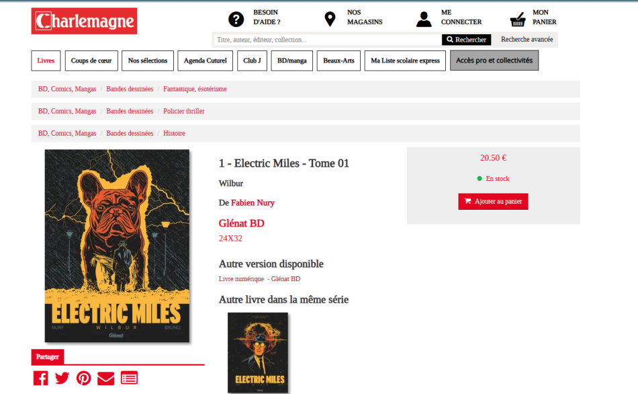Select the Nos sélections menu item
The width and height of the screenshot is (638, 394).
(148, 61)
